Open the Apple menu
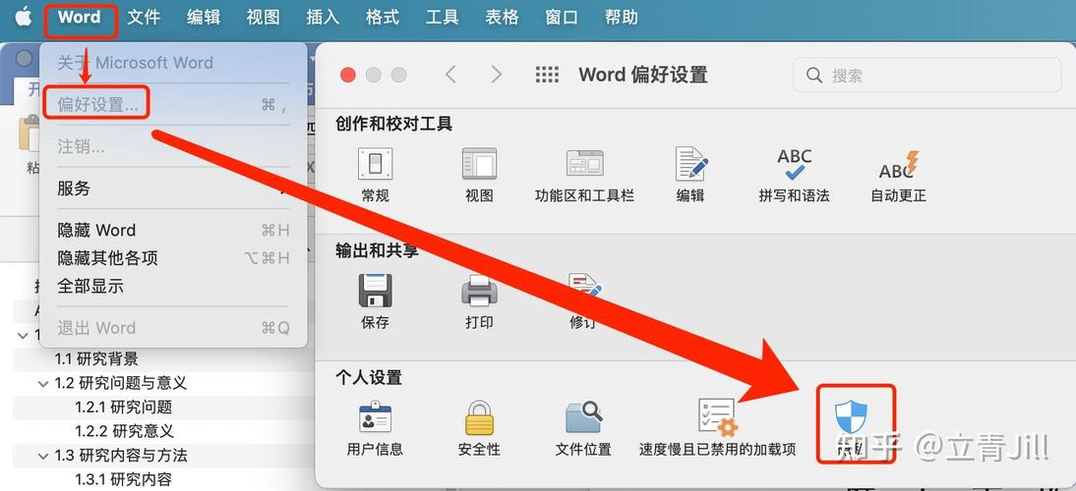The image size is (1076, 491). click(x=24, y=17)
